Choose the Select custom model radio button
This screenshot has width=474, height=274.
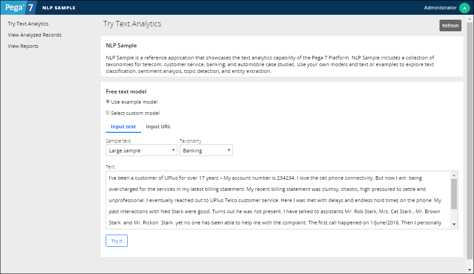[108, 113]
